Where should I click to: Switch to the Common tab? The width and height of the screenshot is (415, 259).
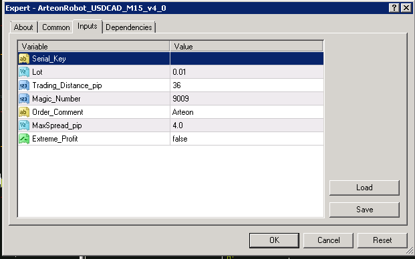point(56,27)
